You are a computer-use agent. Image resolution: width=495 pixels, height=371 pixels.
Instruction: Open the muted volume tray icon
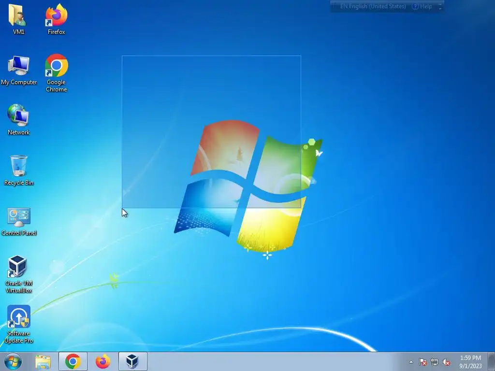446,362
